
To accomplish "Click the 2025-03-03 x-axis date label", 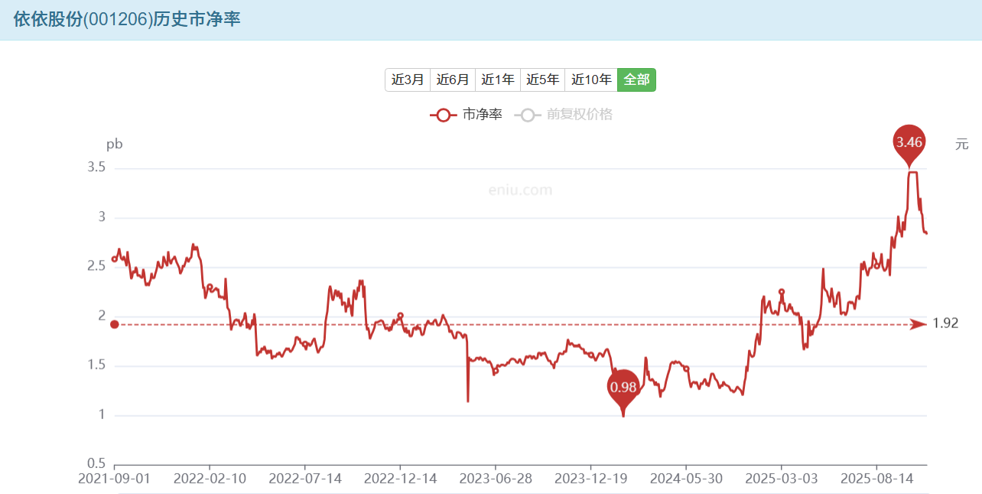I will [x=781, y=479].
